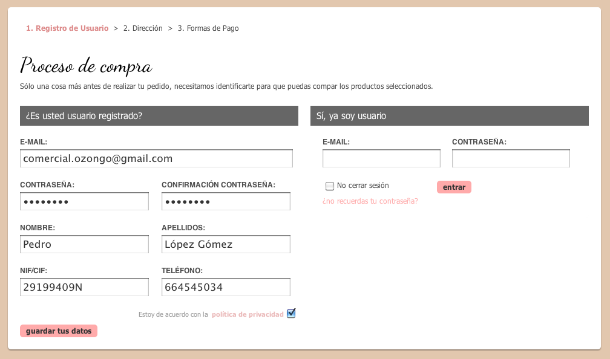610x359 pixels.
Task: Go to step '3. Formas de Pago'
Action: pyautogui.click(x=208, y=28)
